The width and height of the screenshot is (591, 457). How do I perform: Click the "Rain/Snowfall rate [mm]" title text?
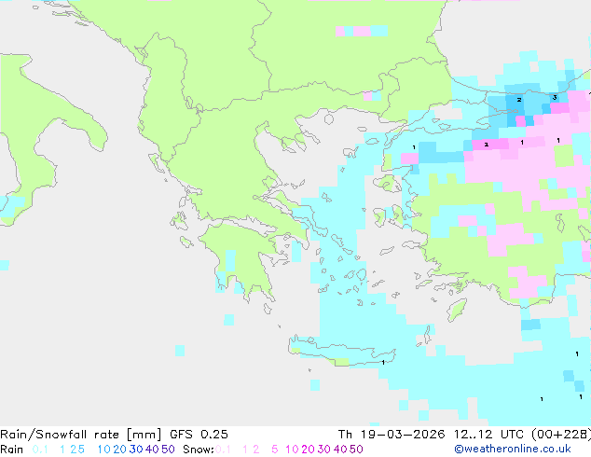click(x=81, y=435)
